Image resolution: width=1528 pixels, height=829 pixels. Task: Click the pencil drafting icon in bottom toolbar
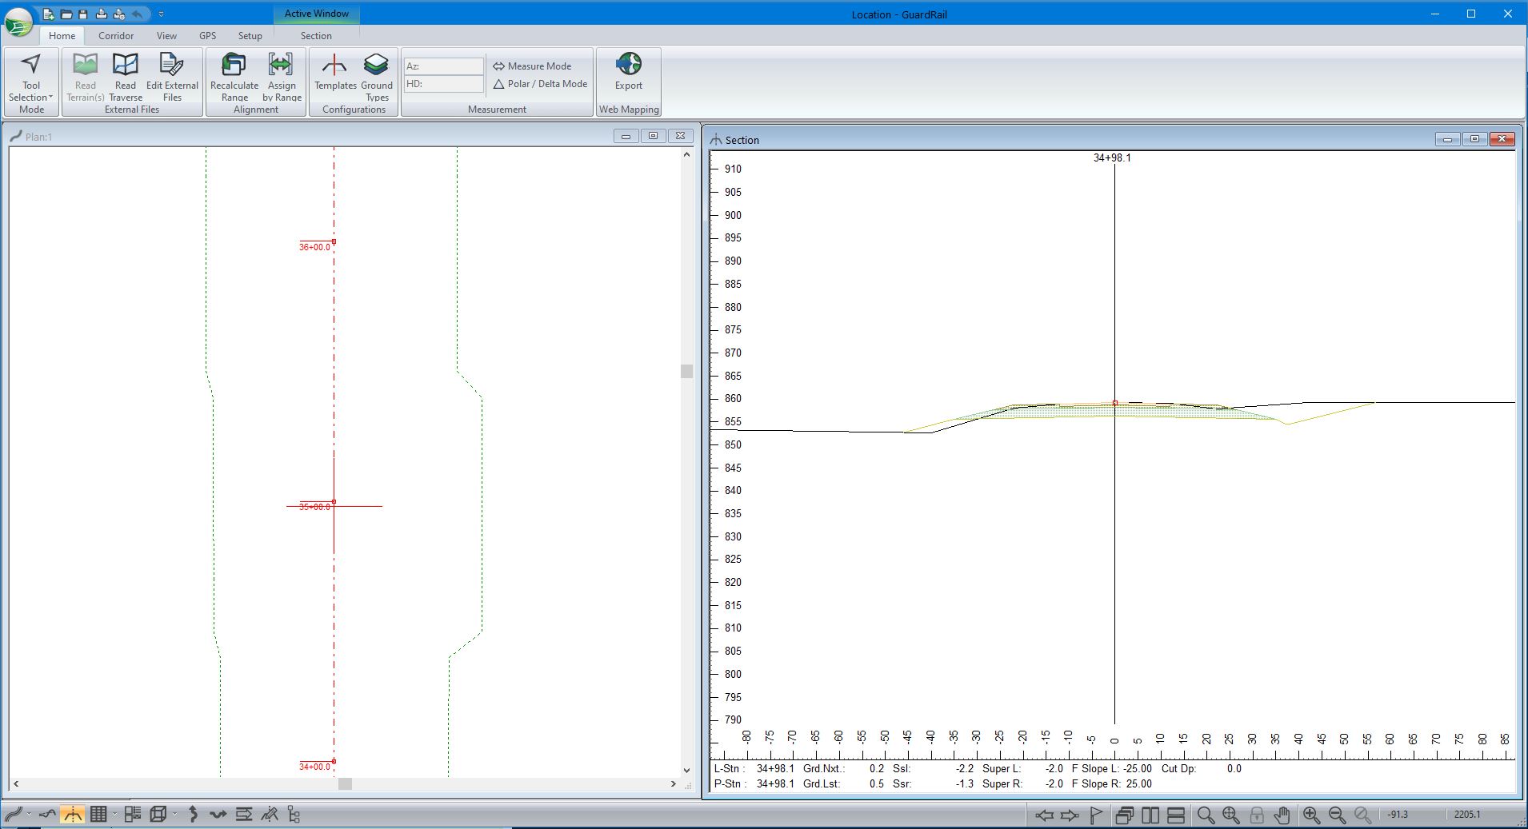270,815
